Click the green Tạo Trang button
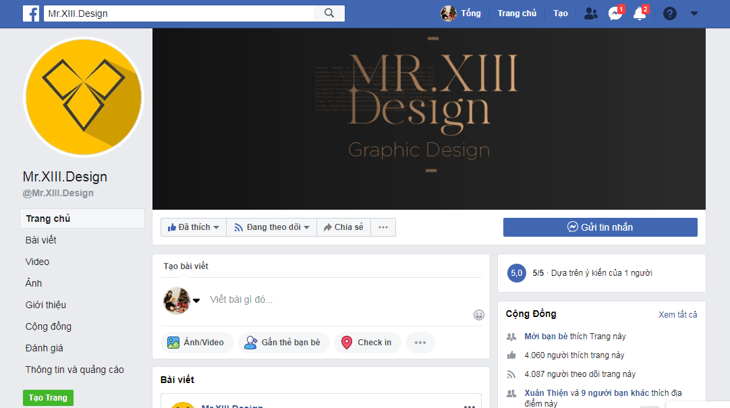 (x=48, y=398)
